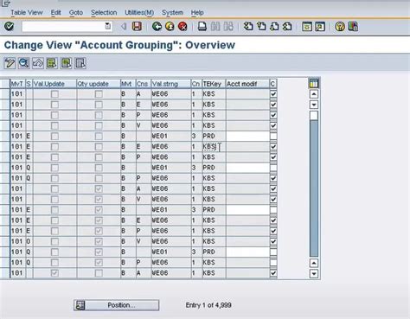Tick Qty update in the row with Val.Update checked
This screenshot has height=319, width=410.
(99, 273)
